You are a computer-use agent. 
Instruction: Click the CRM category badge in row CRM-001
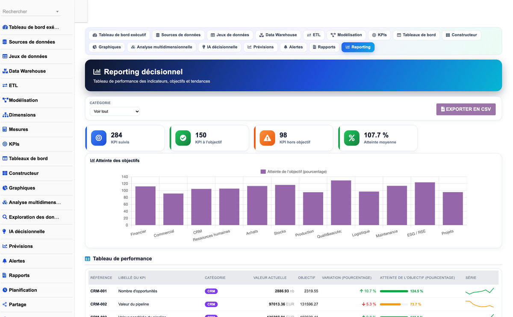coord(211,291)
